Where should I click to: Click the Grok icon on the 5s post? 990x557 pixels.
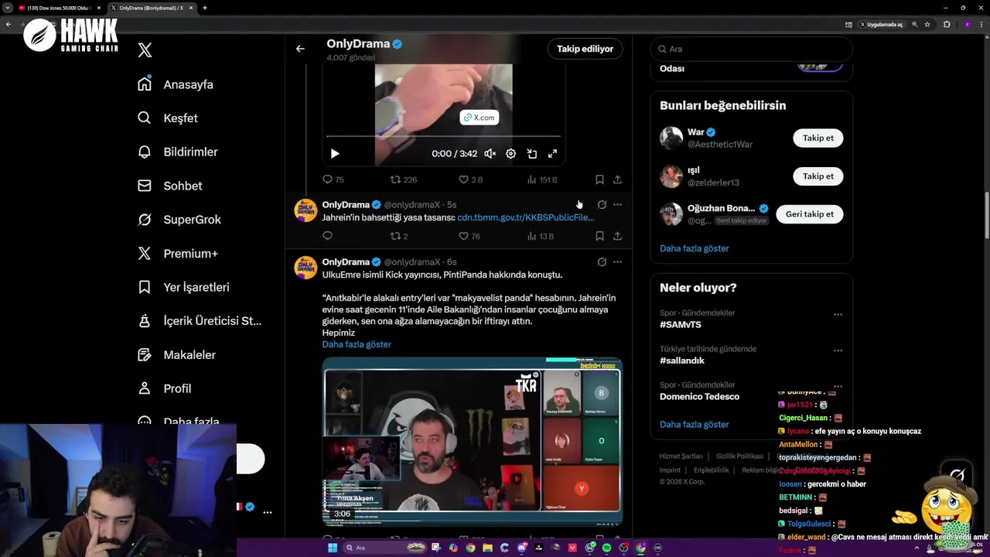coord(602,205)
